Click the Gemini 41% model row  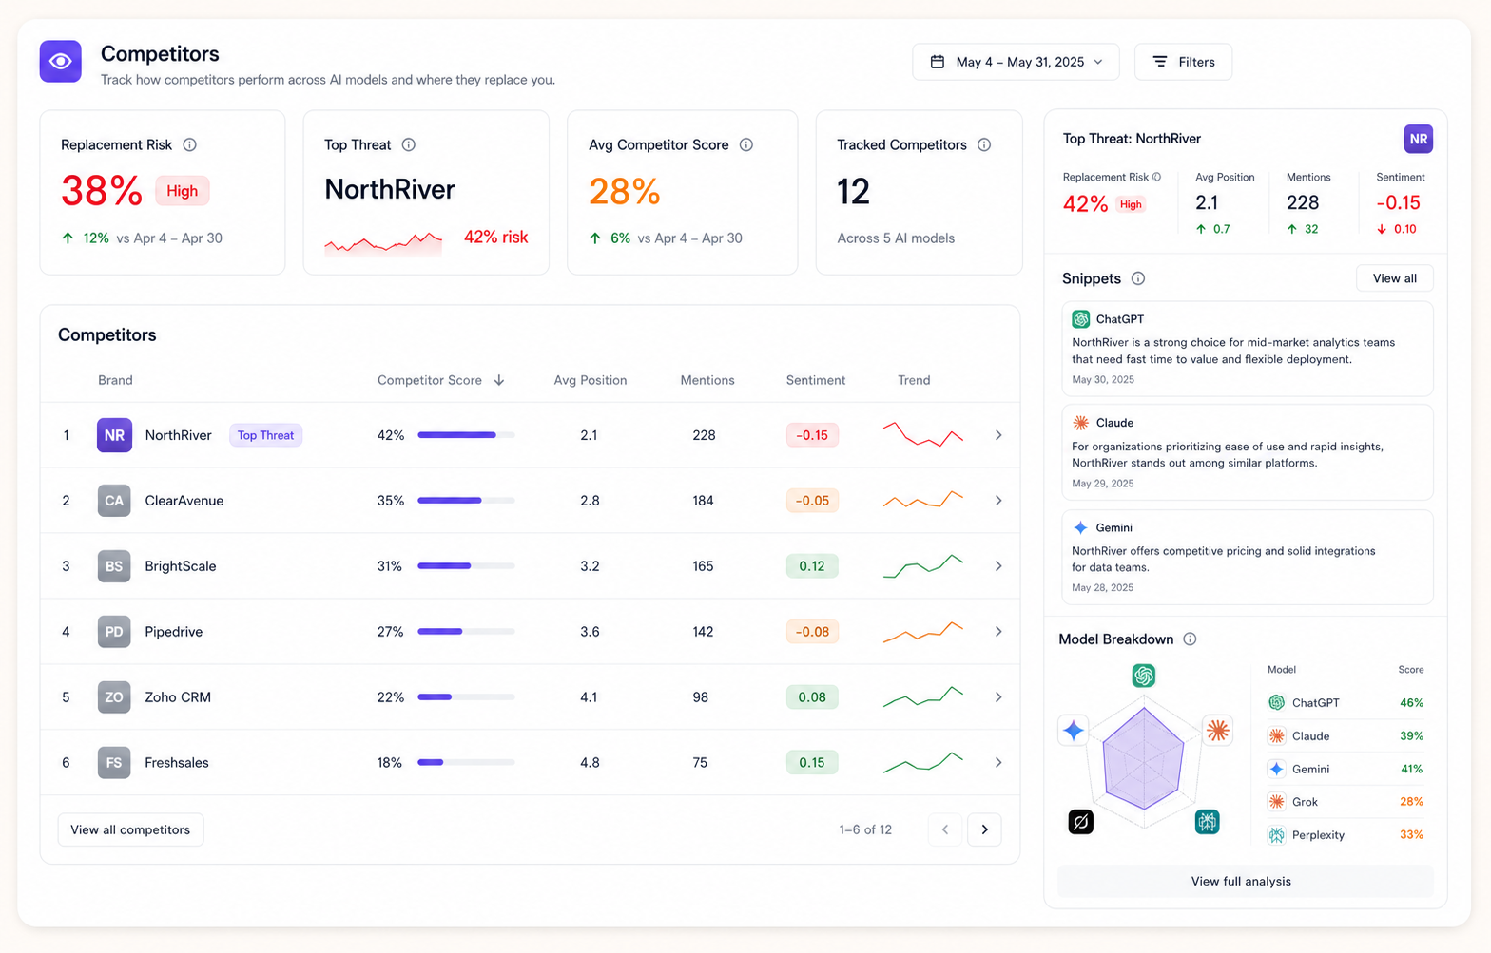(x=1346, y=769)
